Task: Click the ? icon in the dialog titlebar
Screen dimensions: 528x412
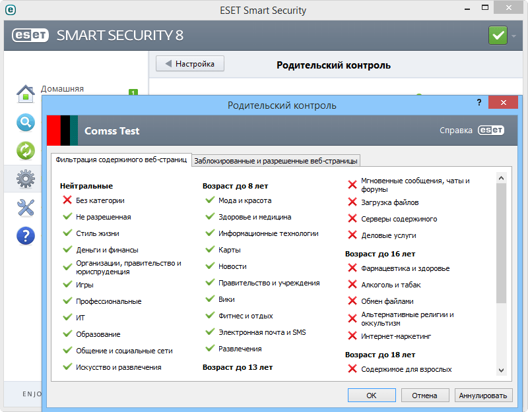Action: [479, 103]
